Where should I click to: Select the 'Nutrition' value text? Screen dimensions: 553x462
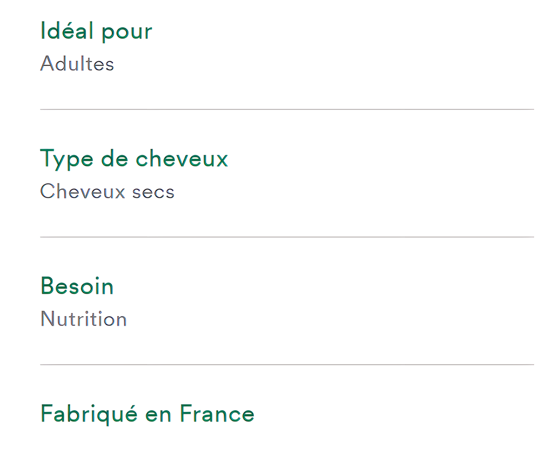pyautogui.click(x=83, y=319)
